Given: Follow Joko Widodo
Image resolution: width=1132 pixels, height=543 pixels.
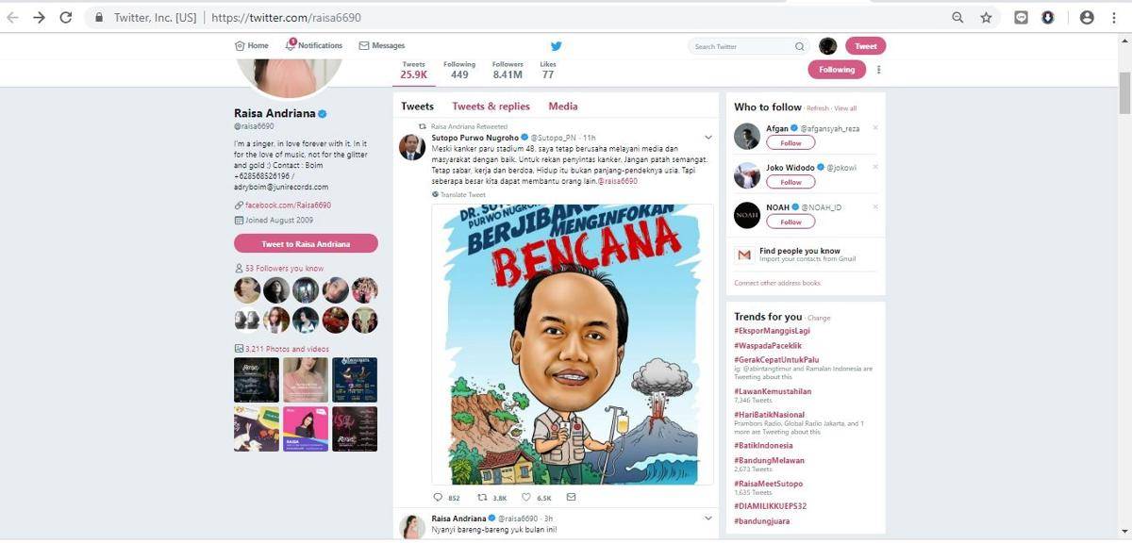Looking at the screenshot, I should tap(791, 182).
